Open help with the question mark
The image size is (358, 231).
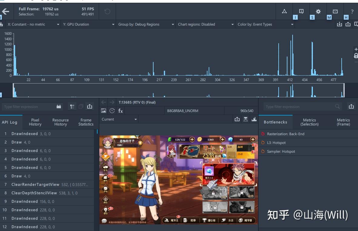[x=352, y=11]
